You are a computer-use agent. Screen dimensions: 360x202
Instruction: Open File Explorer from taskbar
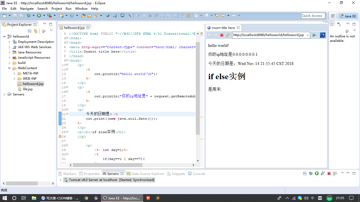pyautogui.click(x=34, y=198)
